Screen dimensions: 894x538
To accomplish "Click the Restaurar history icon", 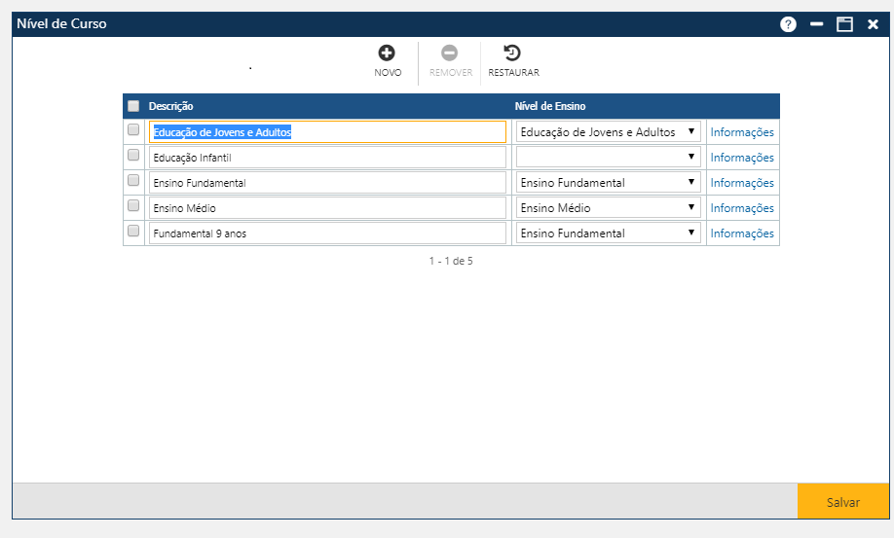I will click(512, 54).
